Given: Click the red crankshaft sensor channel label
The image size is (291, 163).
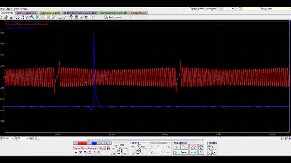Looking at the screenshot, I should (27, 24).
